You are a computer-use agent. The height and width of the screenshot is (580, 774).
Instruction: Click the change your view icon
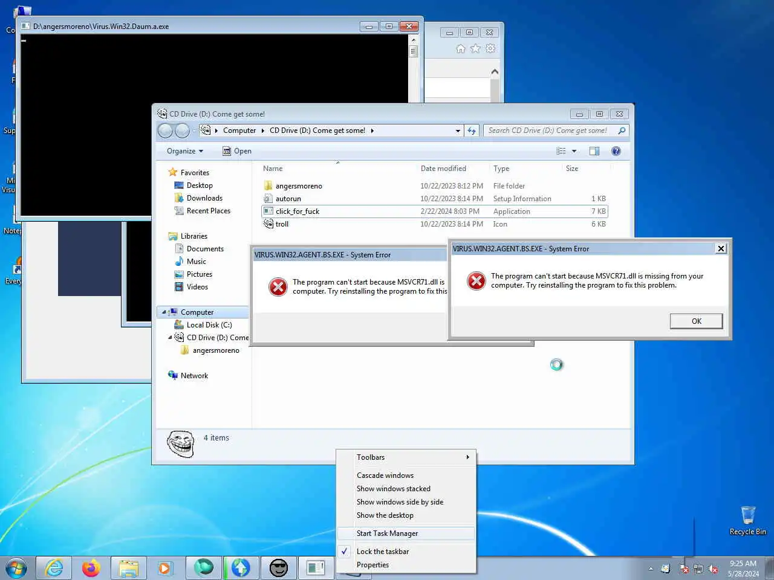[561, 151]
